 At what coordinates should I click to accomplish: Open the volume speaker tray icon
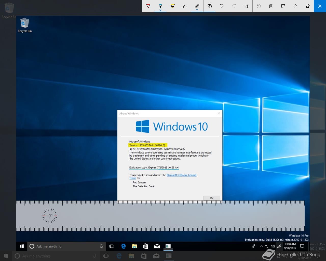click(273, 246)
